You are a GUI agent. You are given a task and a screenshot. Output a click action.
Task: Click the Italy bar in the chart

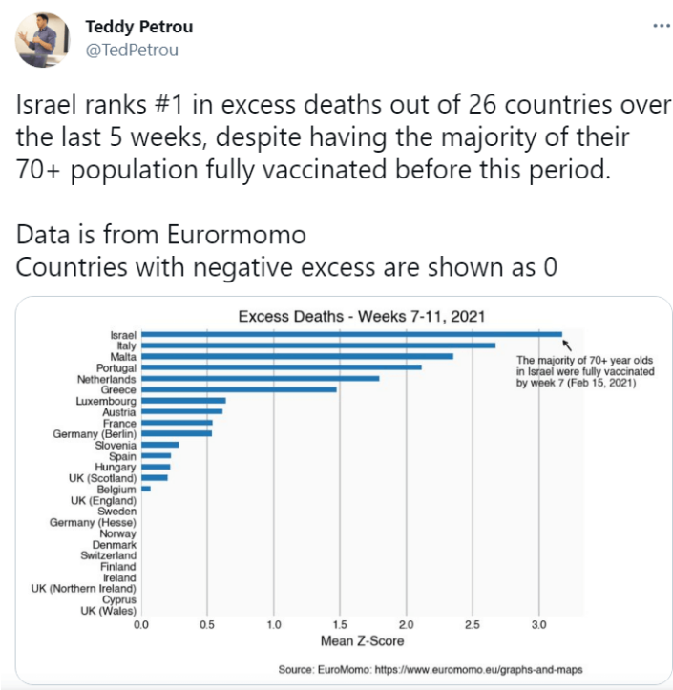click(x=318, y=345)
